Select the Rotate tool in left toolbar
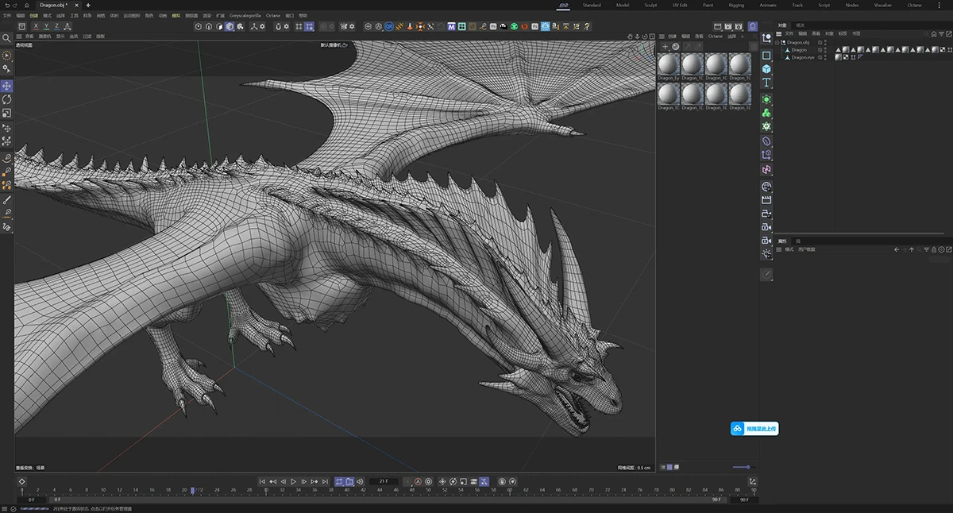Viewport: 953px width, 513px height. pyautogui.click(x=7, y=99)
